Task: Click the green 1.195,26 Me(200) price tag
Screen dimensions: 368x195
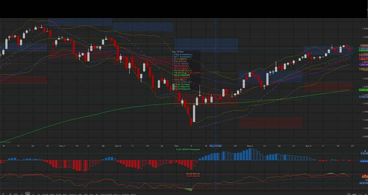Action: (x=364, y=90)
